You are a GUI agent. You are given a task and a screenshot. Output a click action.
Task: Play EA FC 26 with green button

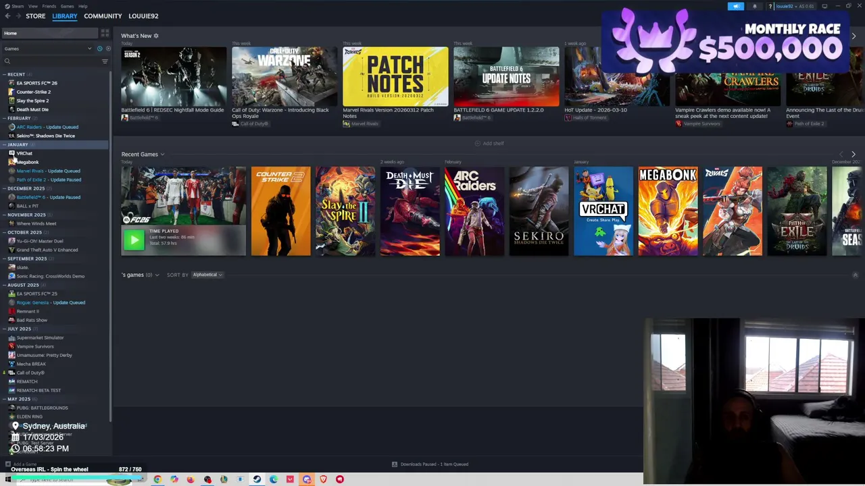click(x=134, y=239)
